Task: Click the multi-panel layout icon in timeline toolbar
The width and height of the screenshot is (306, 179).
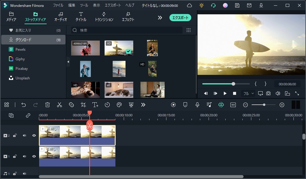Action: click(x=7, y=105)
